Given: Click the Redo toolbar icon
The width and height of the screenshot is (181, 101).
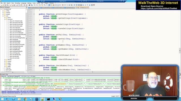Looking at the screenshot, I should tap(26, 5).
